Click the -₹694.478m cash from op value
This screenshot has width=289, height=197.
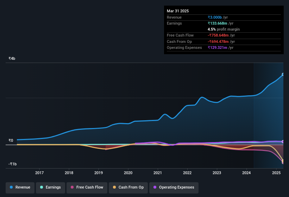(x=218, y=42)
